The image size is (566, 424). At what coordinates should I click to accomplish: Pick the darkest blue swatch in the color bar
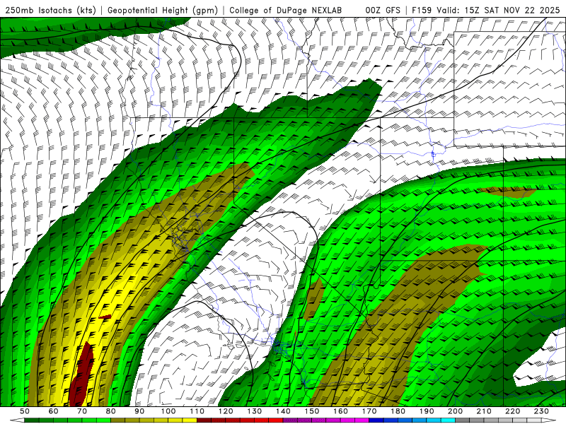[x=376, y=420]
